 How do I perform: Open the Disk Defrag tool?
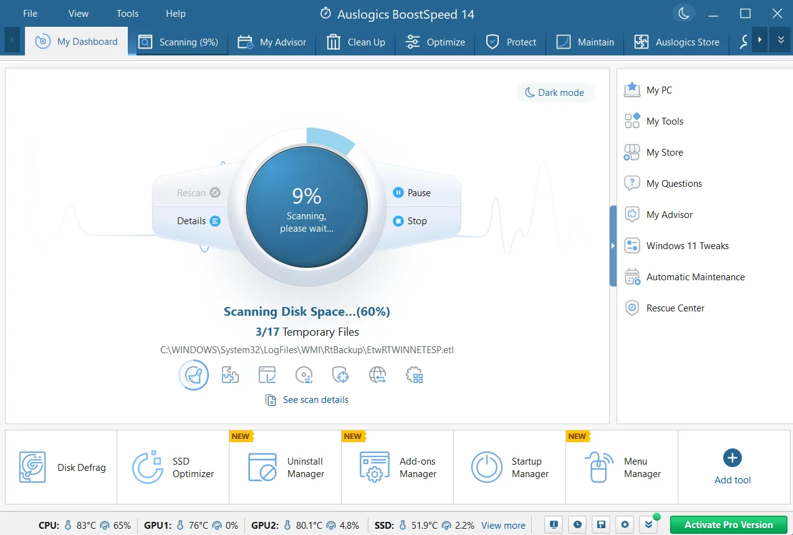61,468
